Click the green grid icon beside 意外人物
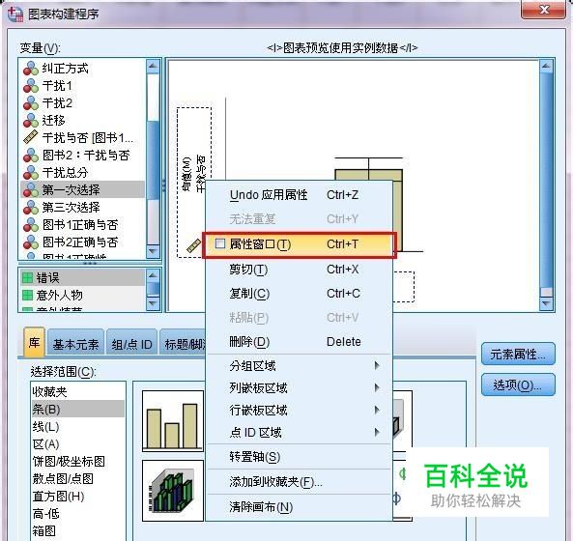This screenshot has width=573, height=541. click(x=27, y=296)
